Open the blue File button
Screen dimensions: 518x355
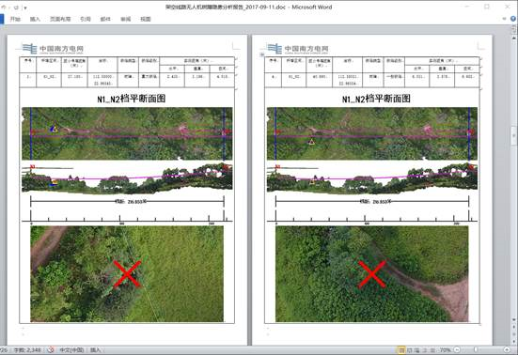2,19
